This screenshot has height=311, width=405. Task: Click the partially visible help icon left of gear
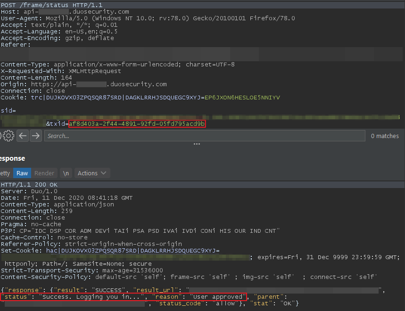pos(1,136)
